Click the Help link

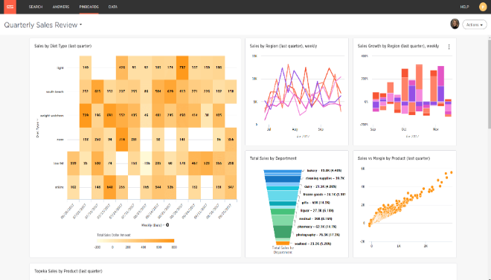pyautogui.click(x=464, y=7)
